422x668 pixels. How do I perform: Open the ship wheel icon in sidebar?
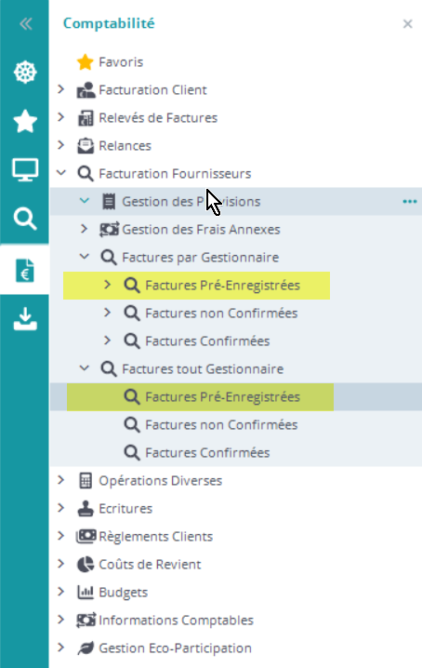tap(25, 72)
